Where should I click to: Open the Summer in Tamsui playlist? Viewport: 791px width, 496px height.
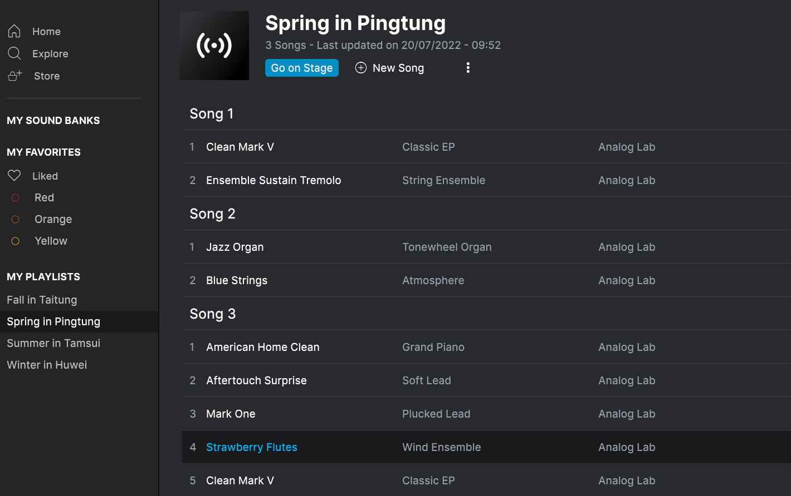53,343
